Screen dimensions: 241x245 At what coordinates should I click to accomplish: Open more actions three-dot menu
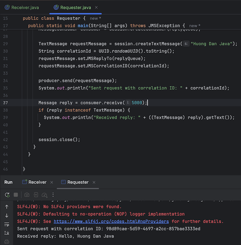53,195
